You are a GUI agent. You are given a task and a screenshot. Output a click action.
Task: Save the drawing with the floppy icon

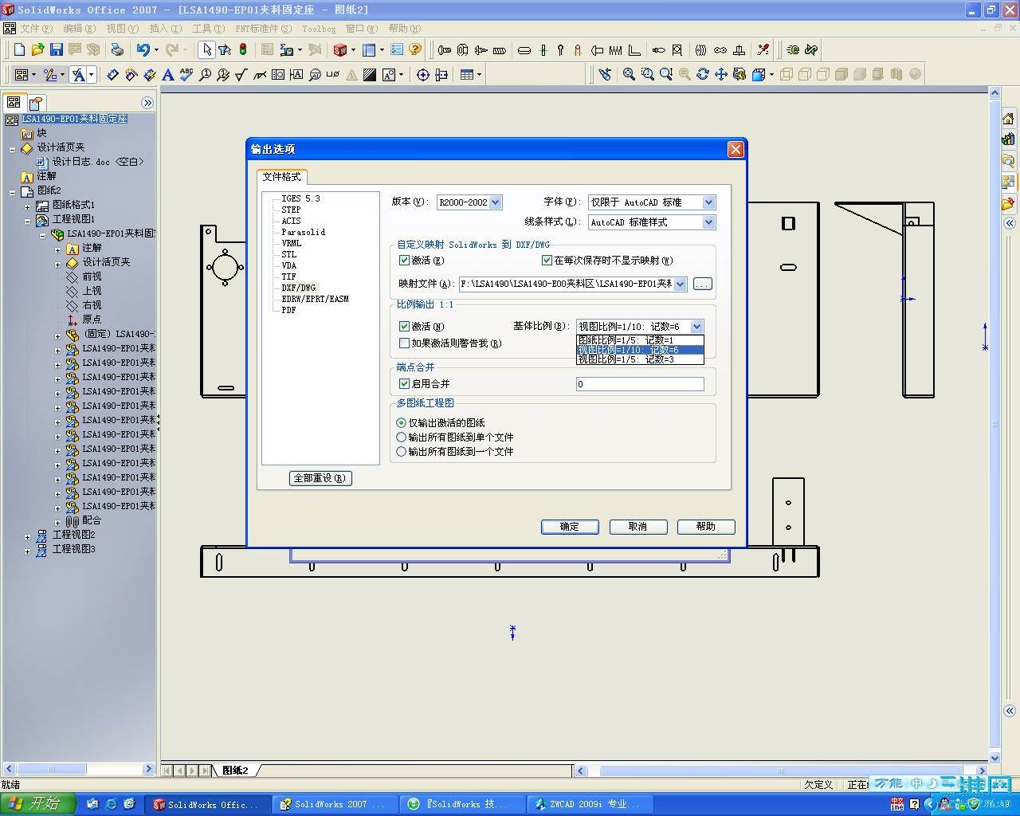pyautogui.click(x=56, y=49)
